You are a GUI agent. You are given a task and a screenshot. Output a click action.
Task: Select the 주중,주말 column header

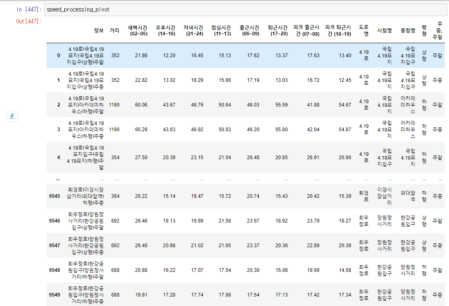pyautogui.click(x=437, y=30)
